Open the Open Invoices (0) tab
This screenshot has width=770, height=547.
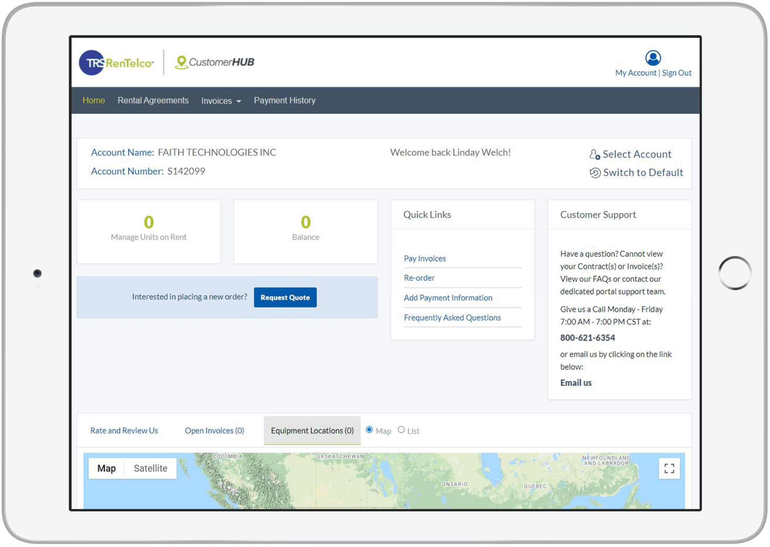pos(214,430)
